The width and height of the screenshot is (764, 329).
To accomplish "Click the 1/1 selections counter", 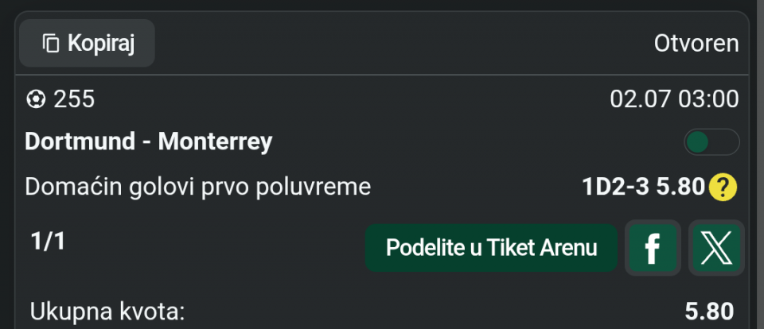I will point(48,242).
